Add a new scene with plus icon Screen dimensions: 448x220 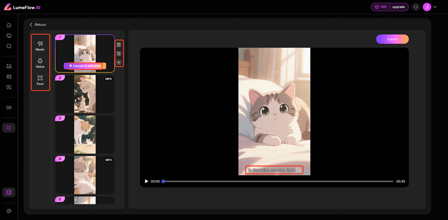point(119,63)
